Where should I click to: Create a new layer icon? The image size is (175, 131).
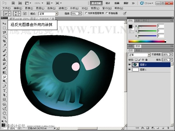(163, 128)
